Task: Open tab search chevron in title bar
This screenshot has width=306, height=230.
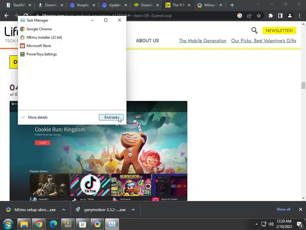Action: 258,4
